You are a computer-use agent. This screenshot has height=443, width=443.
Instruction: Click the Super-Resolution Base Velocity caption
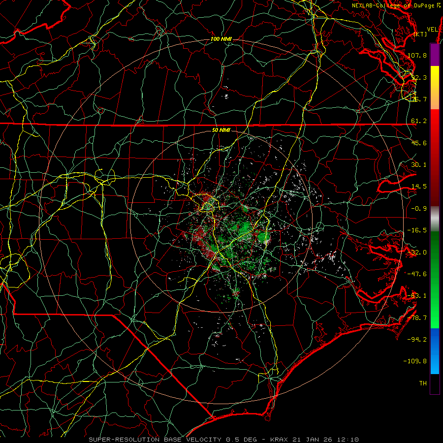pyautogui.click(x=223, y=440)
